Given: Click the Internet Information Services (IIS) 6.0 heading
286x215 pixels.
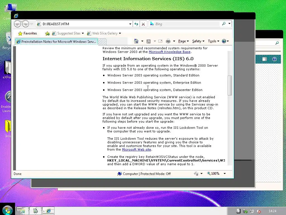Looking at the screenshot, I should (x=148, y=59).
